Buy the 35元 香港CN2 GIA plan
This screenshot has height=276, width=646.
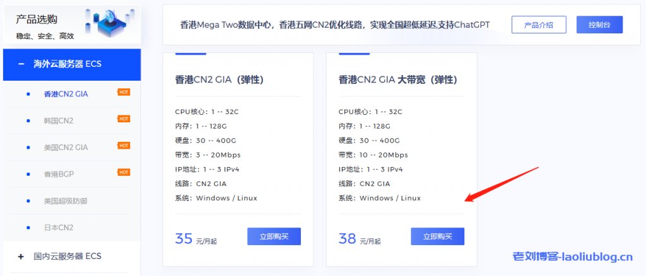274,236
